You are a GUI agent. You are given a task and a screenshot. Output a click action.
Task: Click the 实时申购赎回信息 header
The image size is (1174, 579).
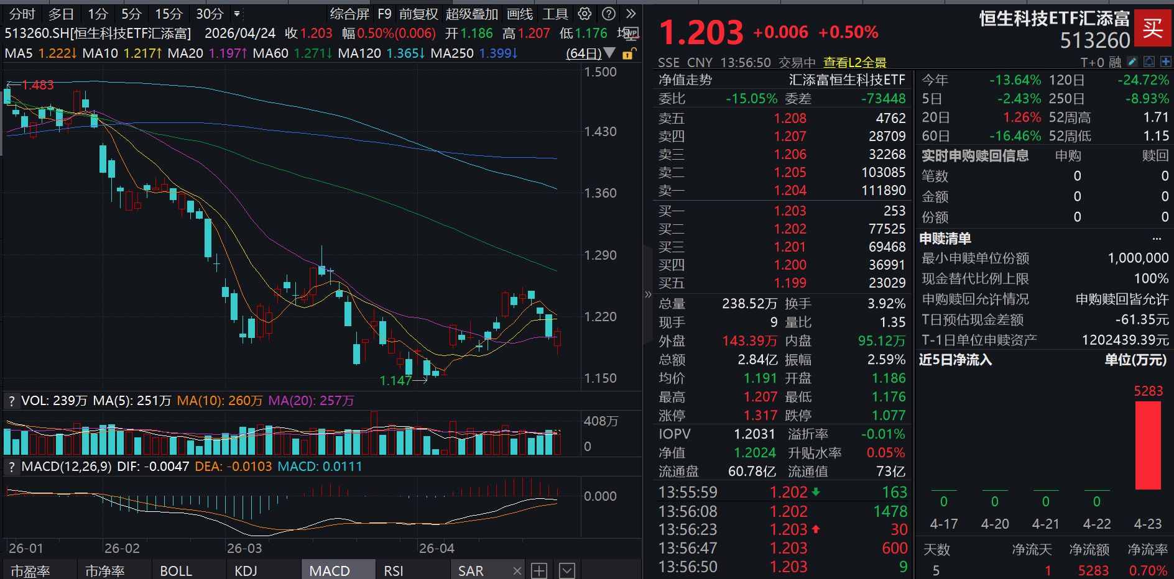tap(975, 156)
